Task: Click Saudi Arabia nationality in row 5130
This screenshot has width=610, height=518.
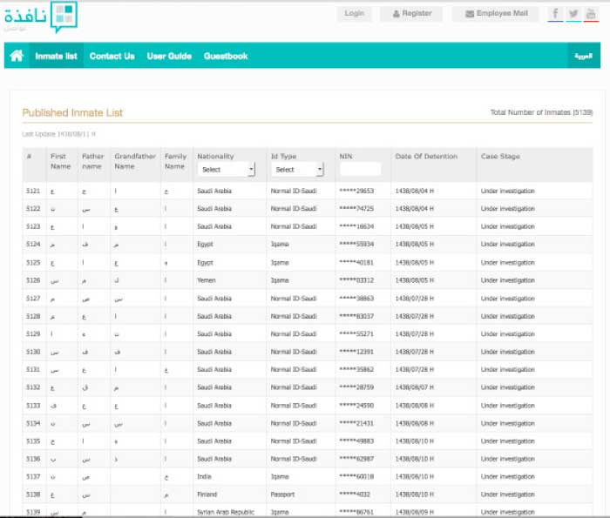Action: [x=214, y=352]
